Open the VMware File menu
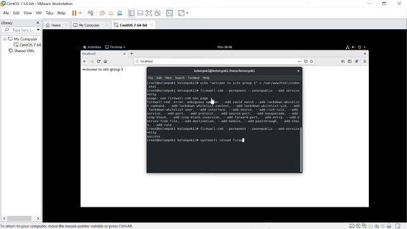Image resolution: width=407 pixels, height=229 pixels. 6,13
